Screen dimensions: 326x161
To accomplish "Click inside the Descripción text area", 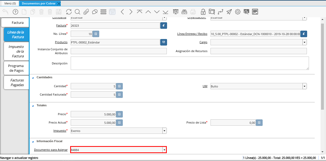I will (x=190, y=63).
